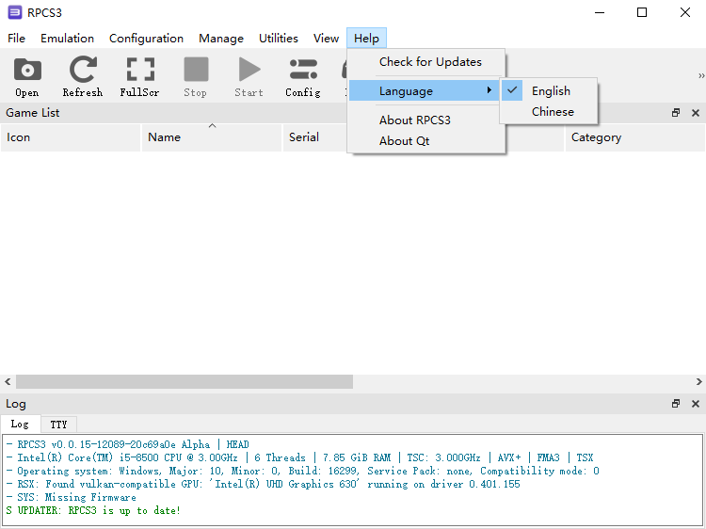Expand the toolbar overflow chevron
The height and width of the screenshot is (529, 706).
700,76
